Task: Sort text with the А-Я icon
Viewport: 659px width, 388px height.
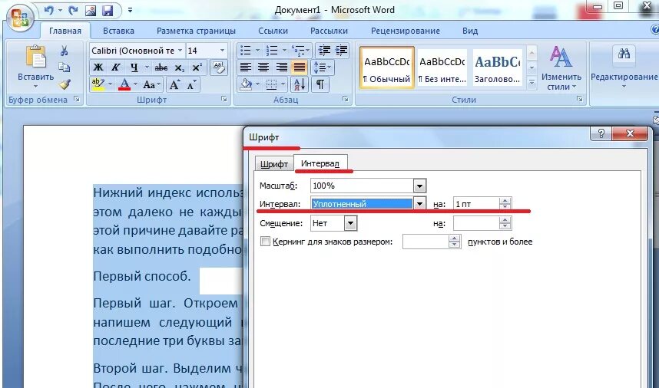Action: 300,84
